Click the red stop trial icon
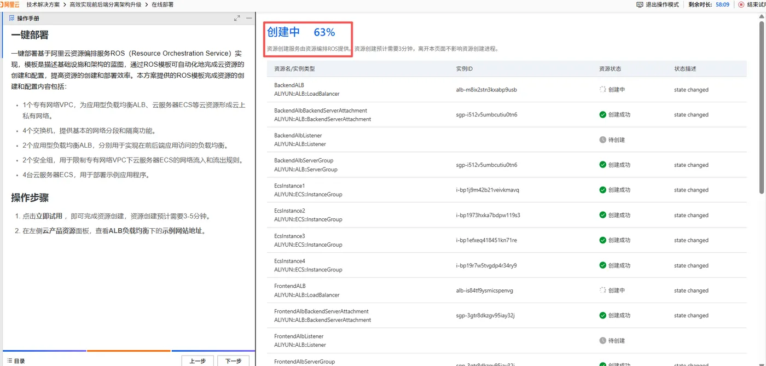Viewport: 766px width, 366px height. [741, 4]
